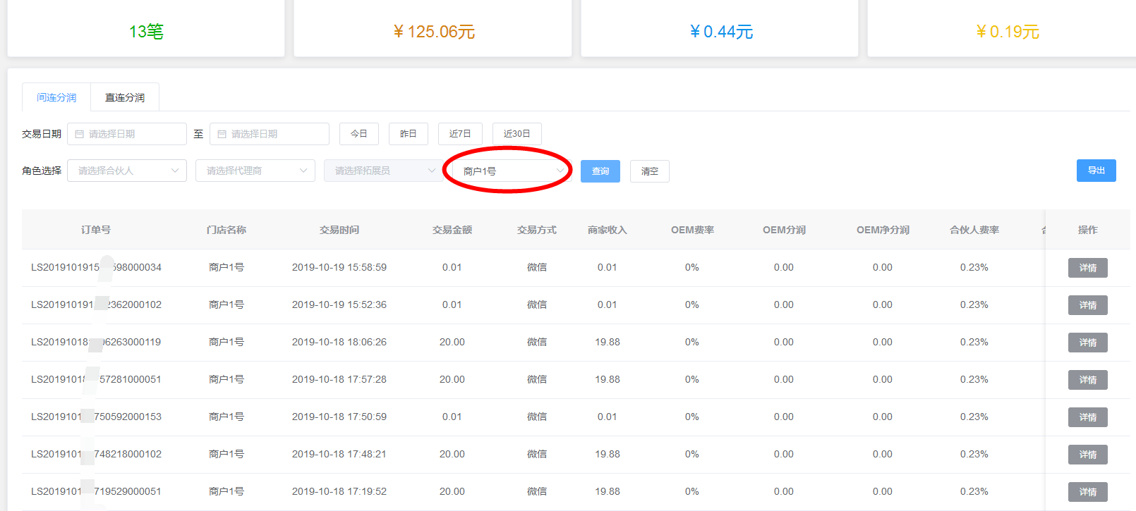Click the 今日 quick filter button
The width and height of the screenshot is (1136, 511).
click(x=359, y=134)
